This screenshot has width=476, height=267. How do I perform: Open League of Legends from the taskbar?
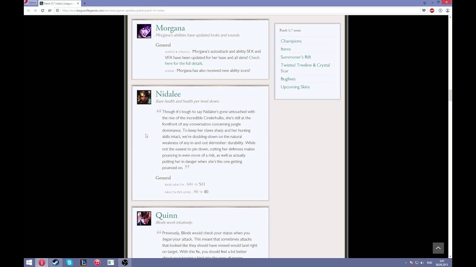pos(83,263)
